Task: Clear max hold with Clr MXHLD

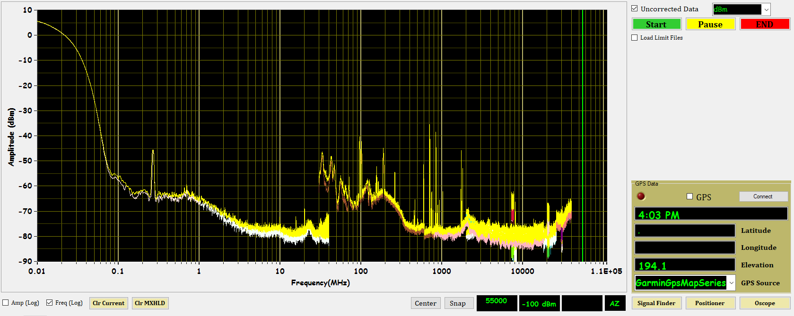Action: (150, 303)
